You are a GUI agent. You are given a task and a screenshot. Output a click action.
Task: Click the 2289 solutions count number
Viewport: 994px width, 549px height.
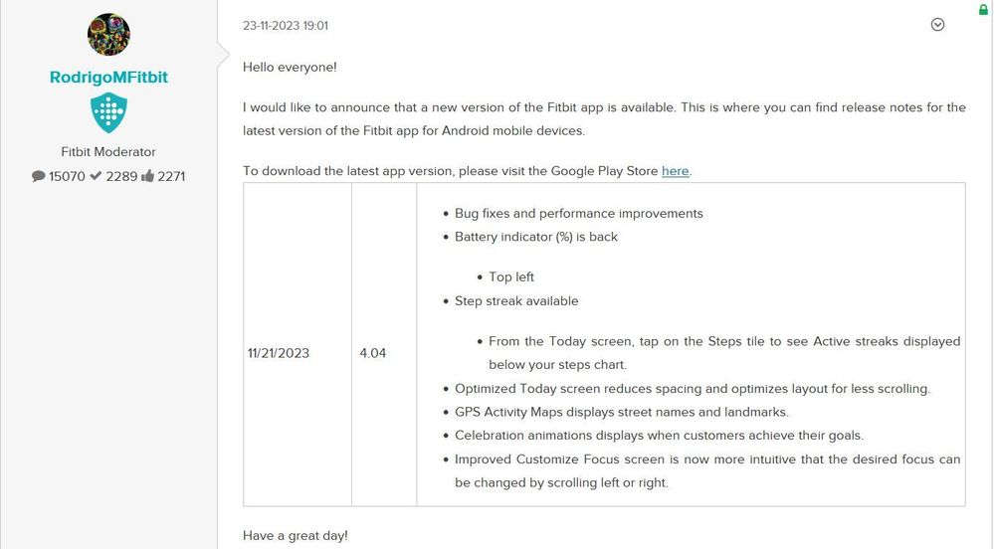[x=121, y=176]
